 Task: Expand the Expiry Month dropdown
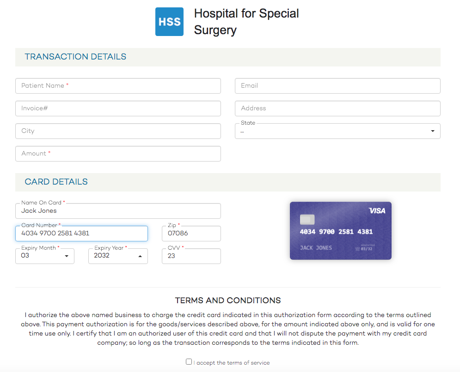pos(44,256)
